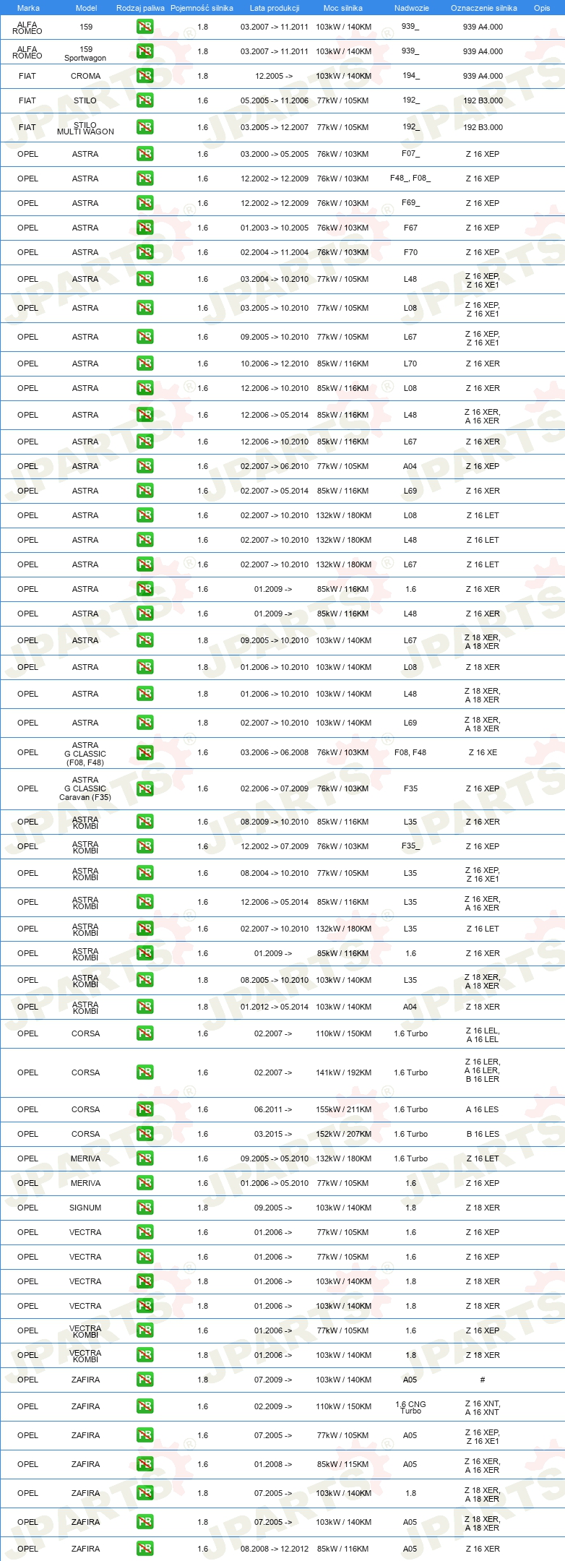Select production date 03.2015 ->

pyautogui.click(x=273, y=1134)
